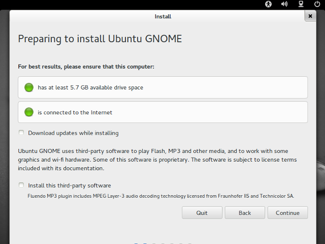
Task: Select the 'has at least 5.7 GB' requirement text
Action: click(90, 87)
